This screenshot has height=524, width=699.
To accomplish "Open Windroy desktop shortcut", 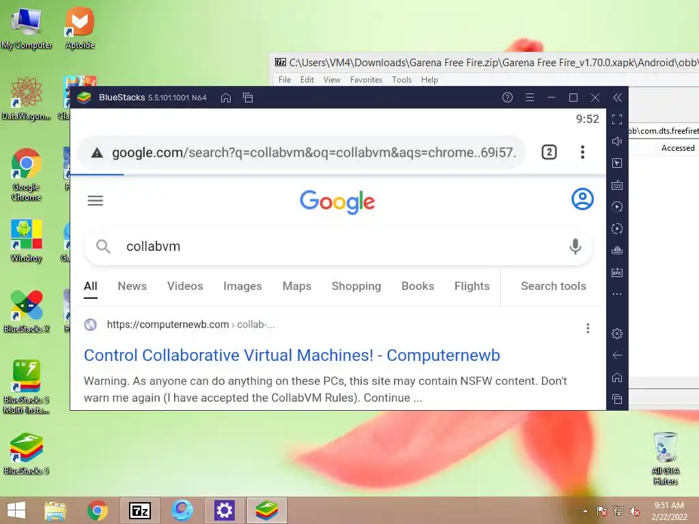I will pyautogui.click(x=27, y=241).
